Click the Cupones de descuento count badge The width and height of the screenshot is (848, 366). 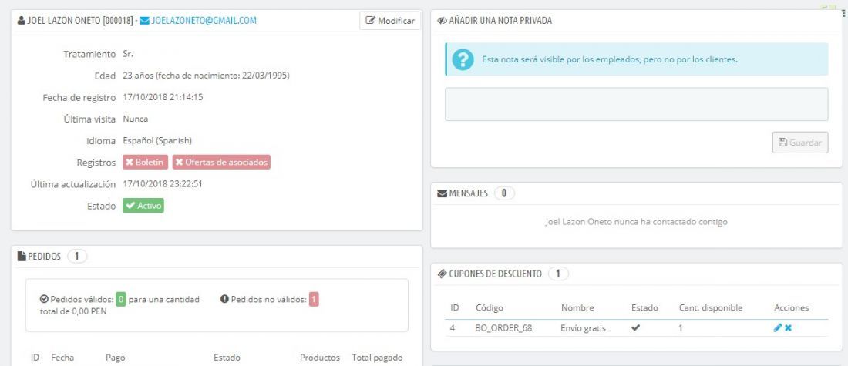point(558,274)
